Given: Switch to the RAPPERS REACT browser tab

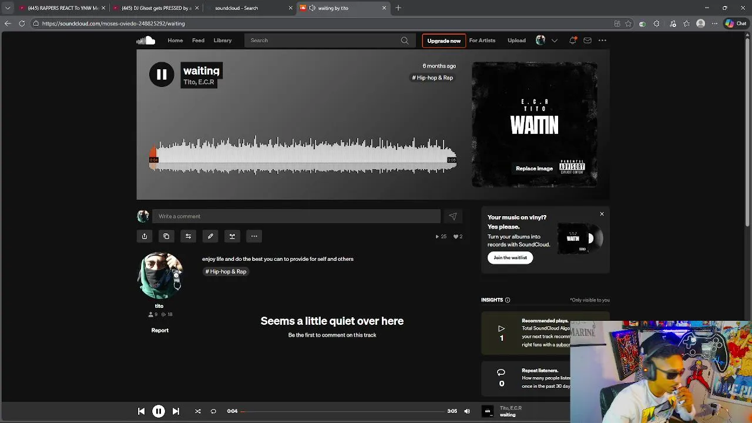Looking at the screenshot, I should (x=62, y=8).
